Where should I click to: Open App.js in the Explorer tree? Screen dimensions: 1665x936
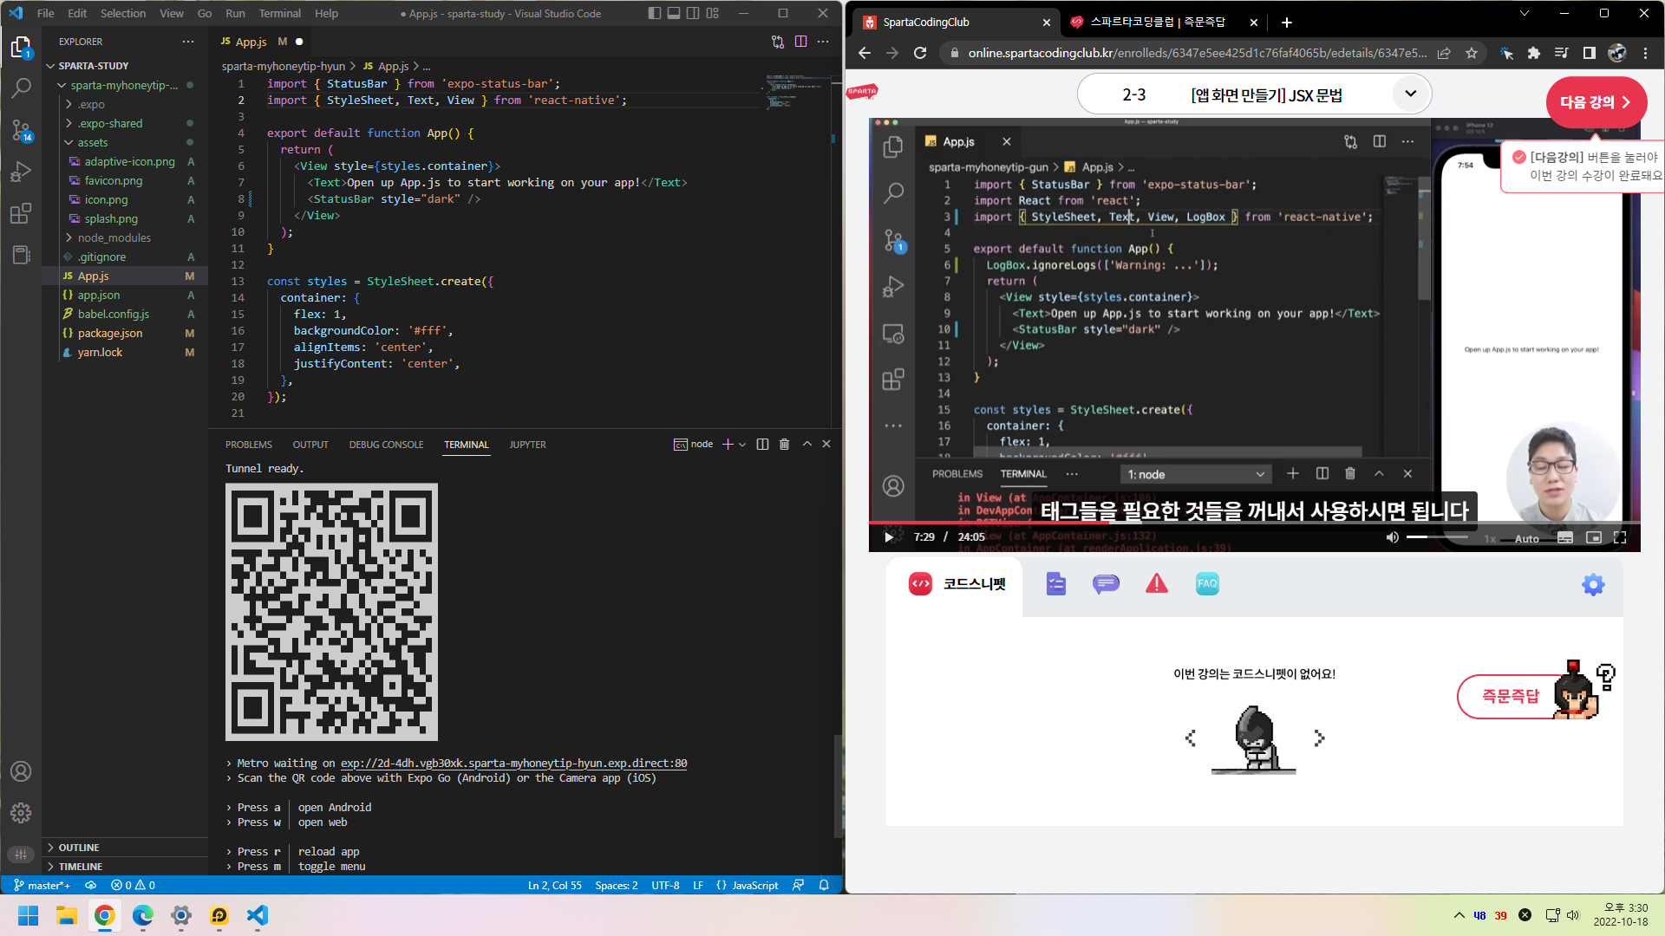click(125, 276)
